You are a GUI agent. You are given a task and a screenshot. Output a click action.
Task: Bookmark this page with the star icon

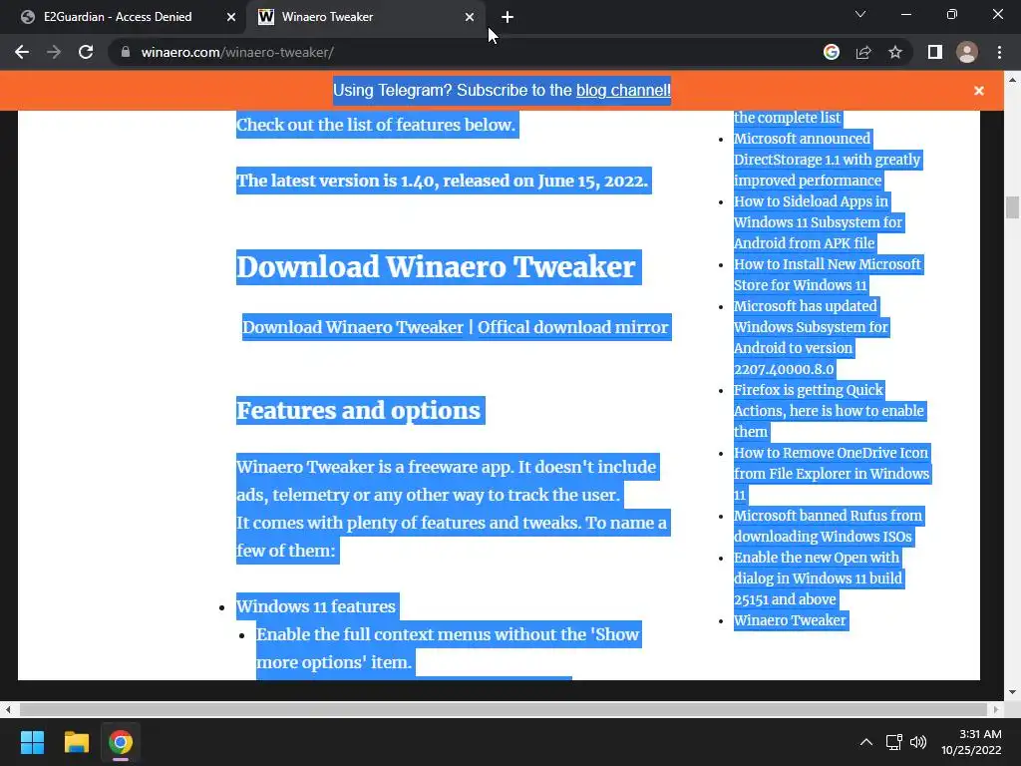coord(895,52)
